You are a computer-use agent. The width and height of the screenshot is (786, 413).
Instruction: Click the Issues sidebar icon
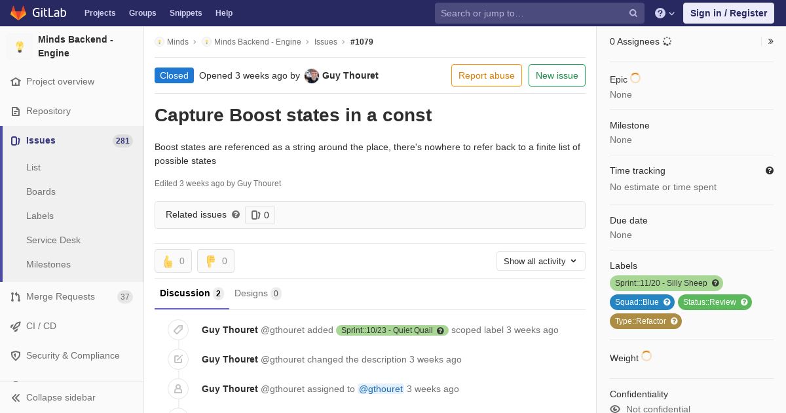coord(16,141)
